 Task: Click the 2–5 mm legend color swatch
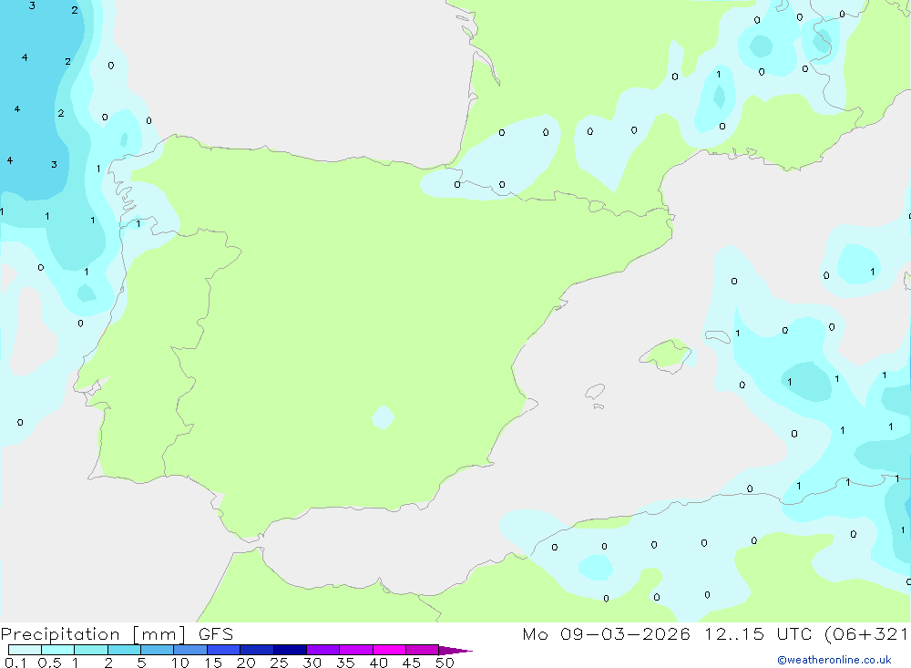(124, 650)
